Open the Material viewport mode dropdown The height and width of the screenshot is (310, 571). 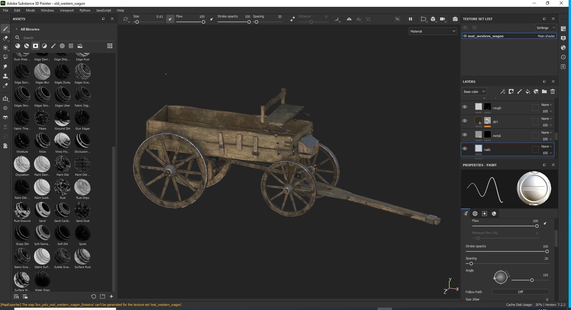[433, 31]
